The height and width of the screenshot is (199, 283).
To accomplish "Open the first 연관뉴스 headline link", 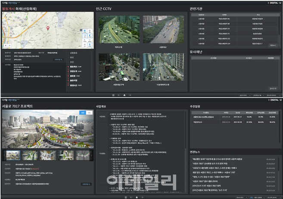I will point(217,159).
